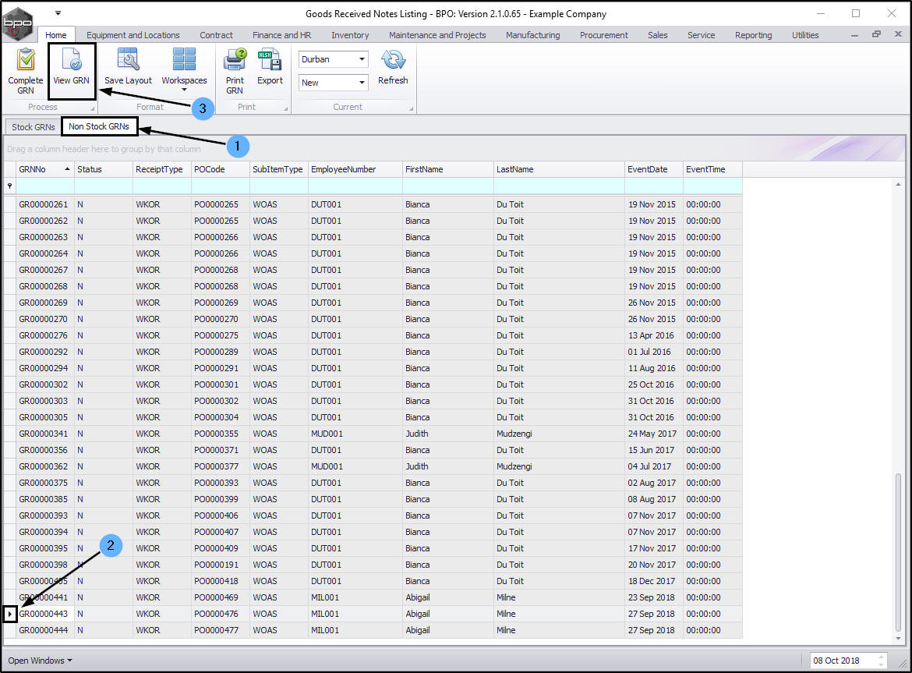Click the POCode filter row cell
912x673 pixels.
coord(220,186)
